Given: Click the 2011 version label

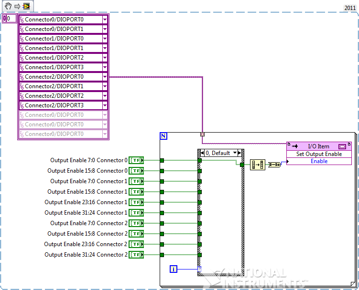Looking at the screenshot, I should pos(350,8).
